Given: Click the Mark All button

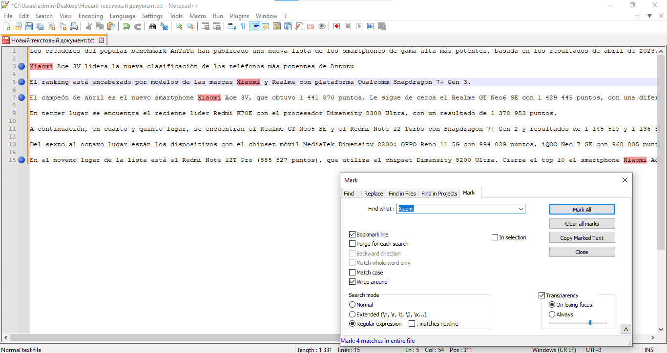Looking at the screenshot, I should (582, 210).
